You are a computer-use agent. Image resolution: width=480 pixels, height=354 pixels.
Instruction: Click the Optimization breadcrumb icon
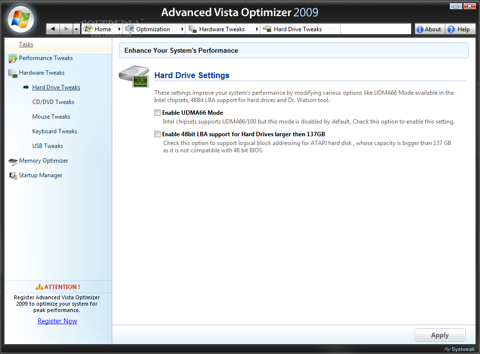coord(129,29)
